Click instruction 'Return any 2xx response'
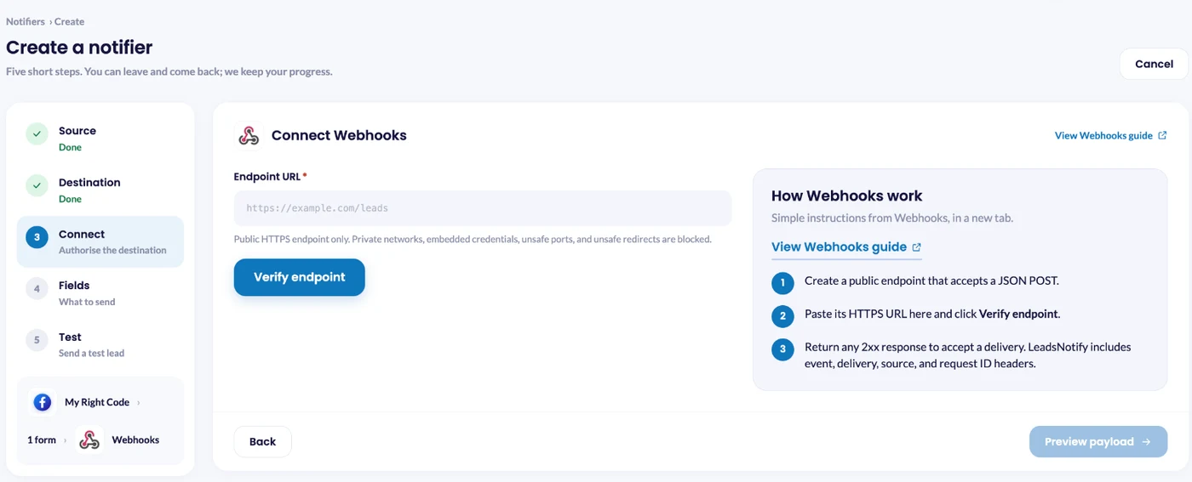1192x482 pixels. coord(968,355)
